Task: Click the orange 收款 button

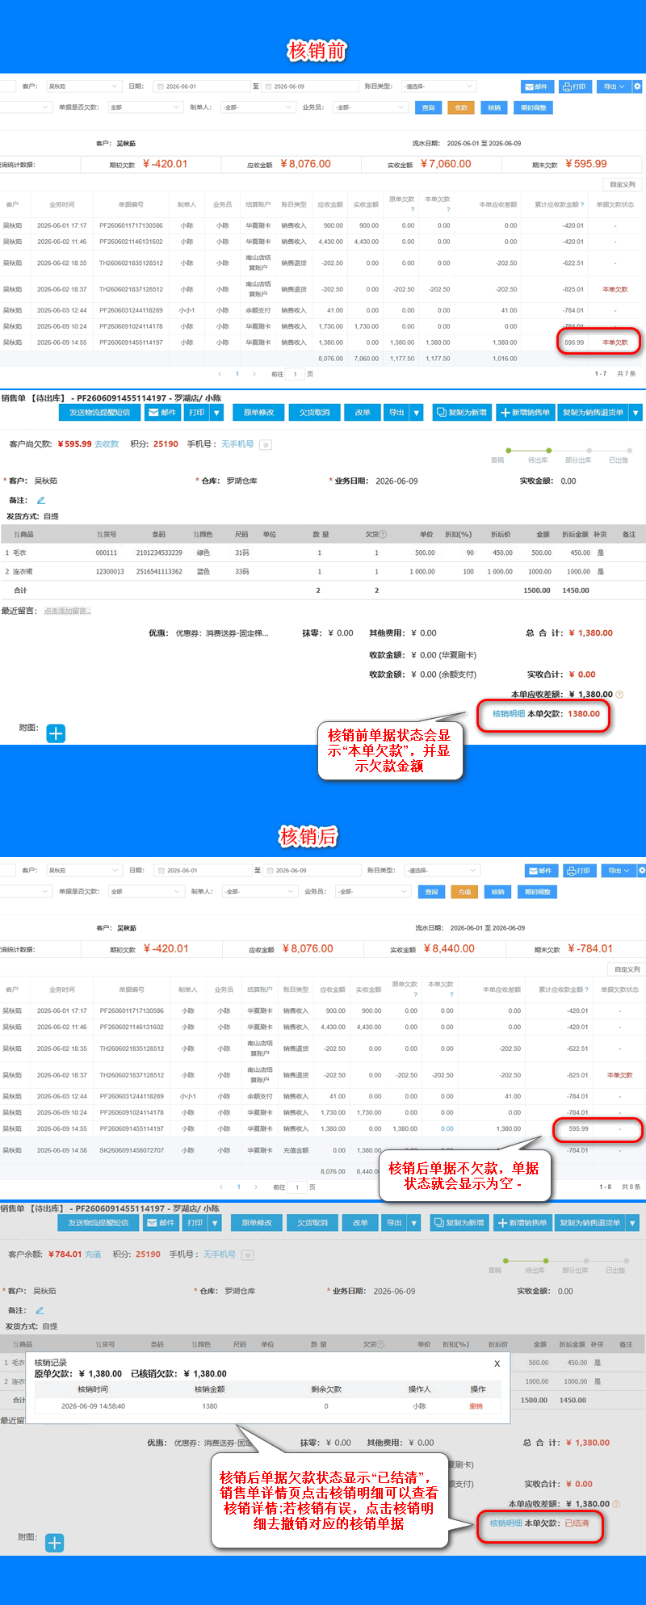Action: coord(461,107)
